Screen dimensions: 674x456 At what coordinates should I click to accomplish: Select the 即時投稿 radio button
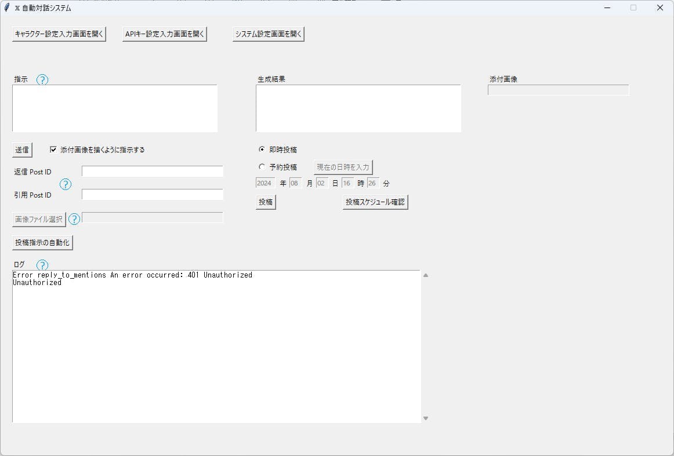[262, 149]
